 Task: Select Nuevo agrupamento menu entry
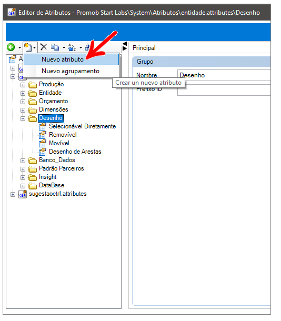(71, 71)
